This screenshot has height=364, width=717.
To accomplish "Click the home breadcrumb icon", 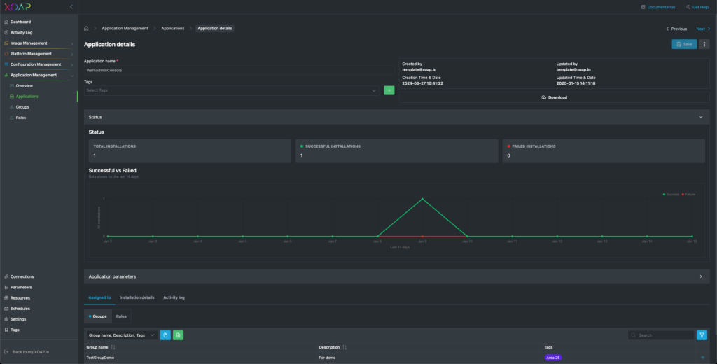I will 86,29.
